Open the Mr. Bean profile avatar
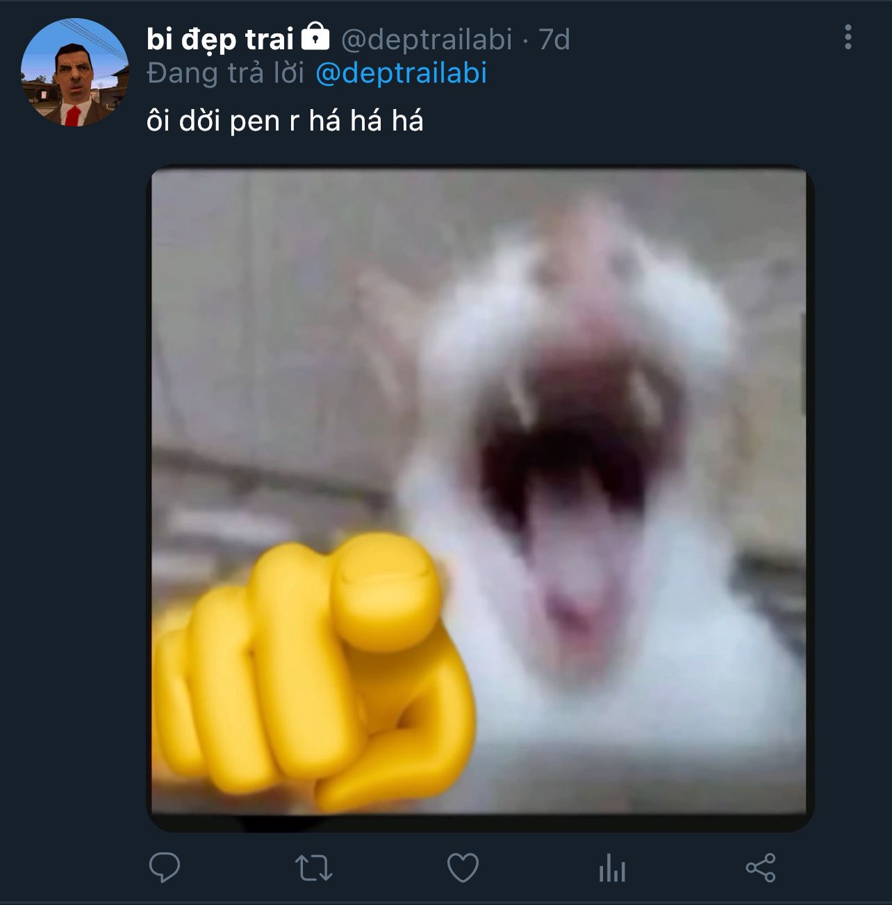The height and width of the screenshot is (905, 892). tap(74, 72)
